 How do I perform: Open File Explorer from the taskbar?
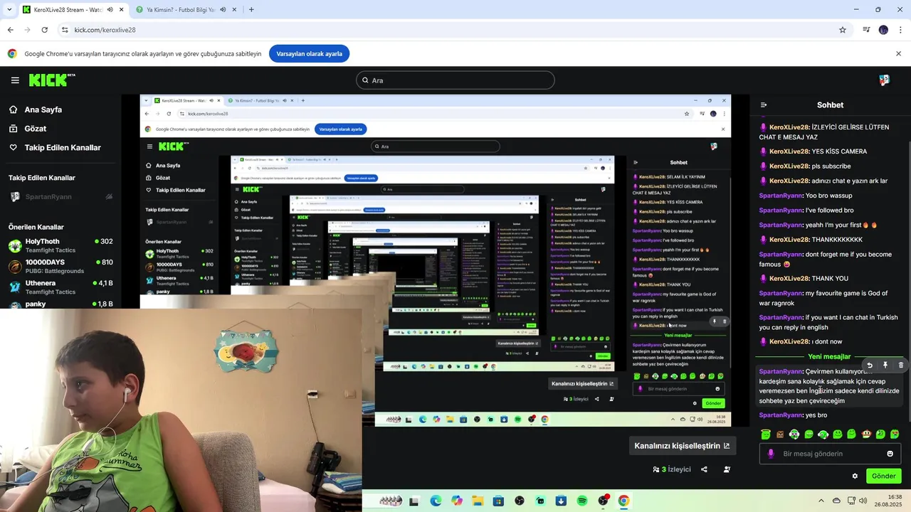[x=478, y=501]
